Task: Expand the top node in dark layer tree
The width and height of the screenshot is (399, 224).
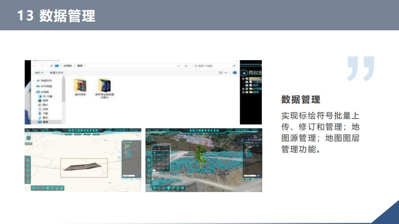Action: click(243, 78)
